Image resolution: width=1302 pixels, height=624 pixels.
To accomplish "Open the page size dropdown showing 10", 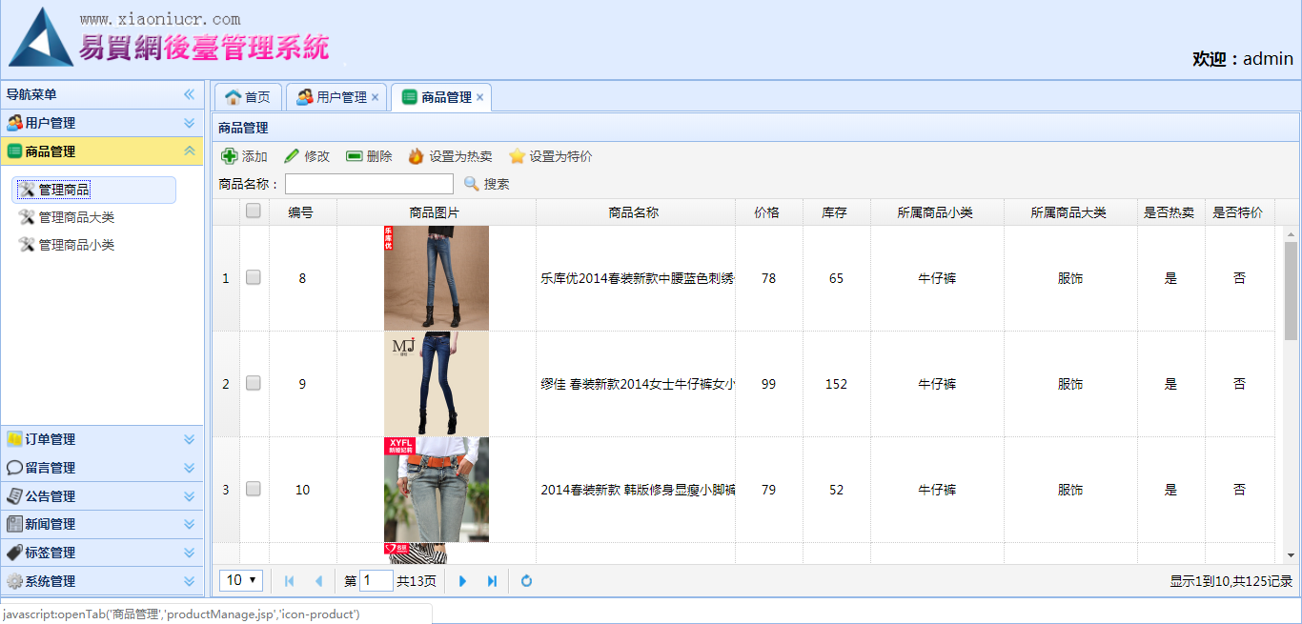I will pyautogui.click(x=241, y=580).
